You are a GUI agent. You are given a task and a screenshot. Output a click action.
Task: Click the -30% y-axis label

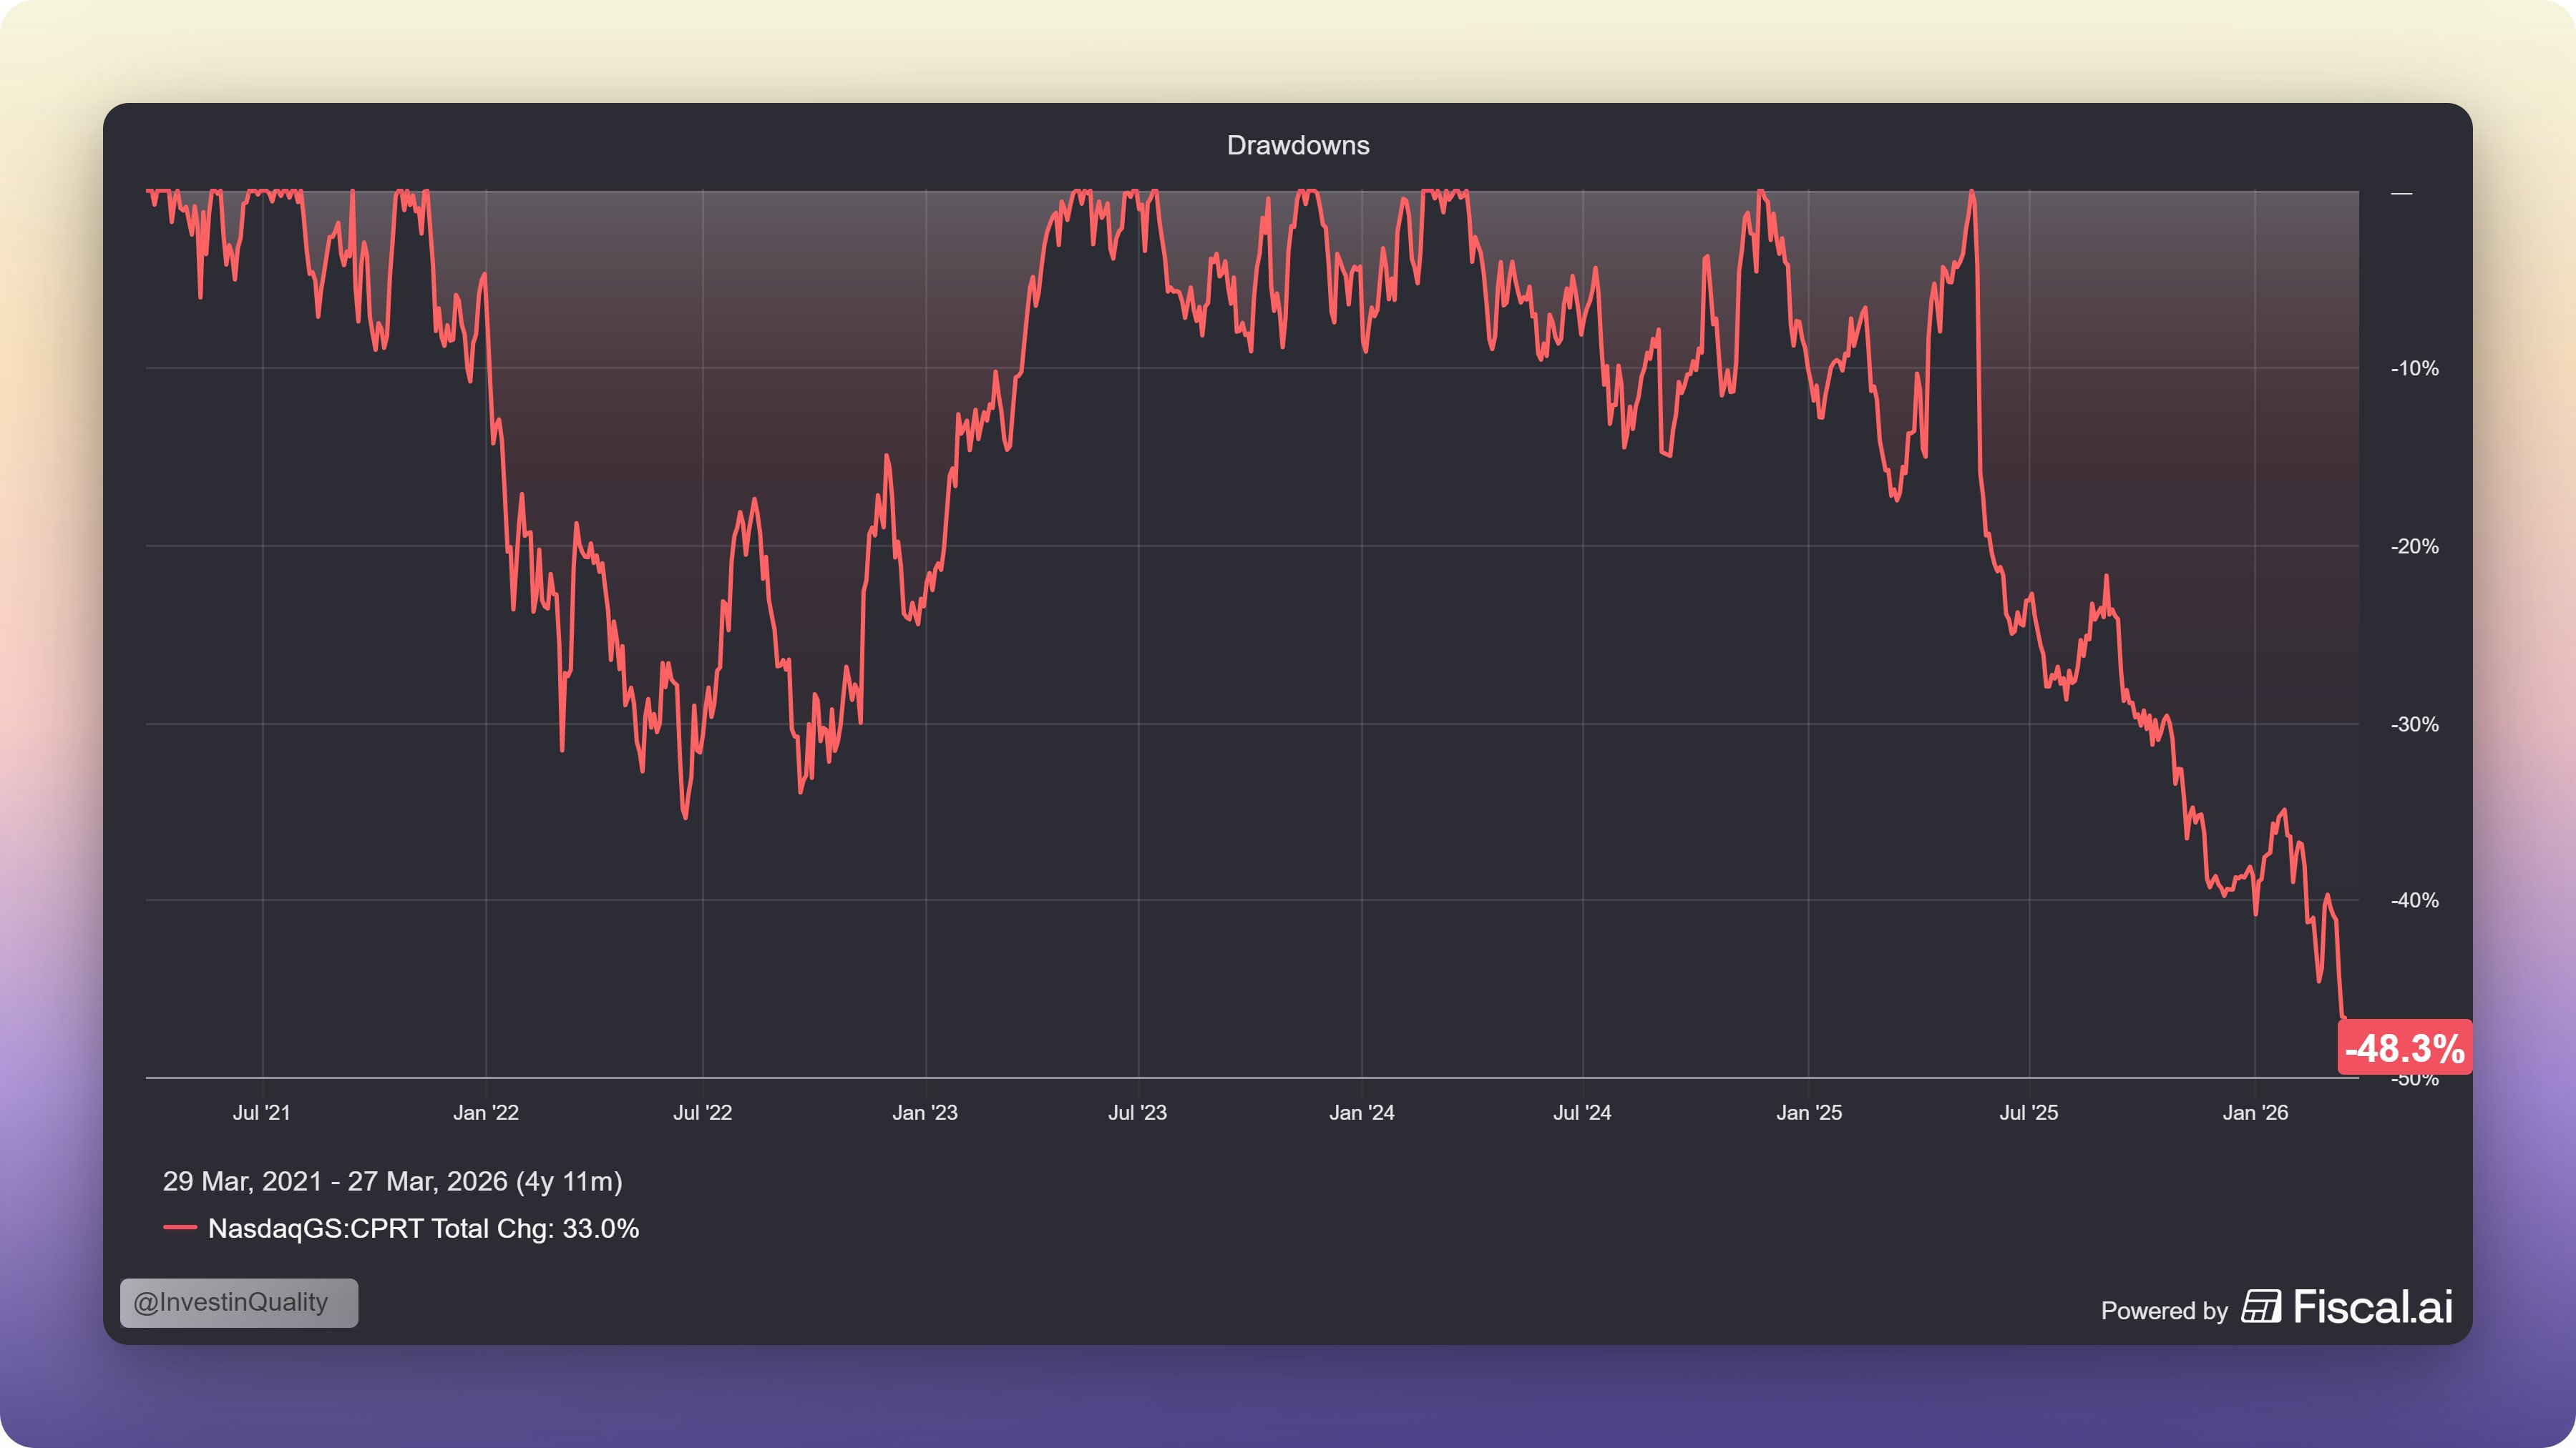(2414, 724)
